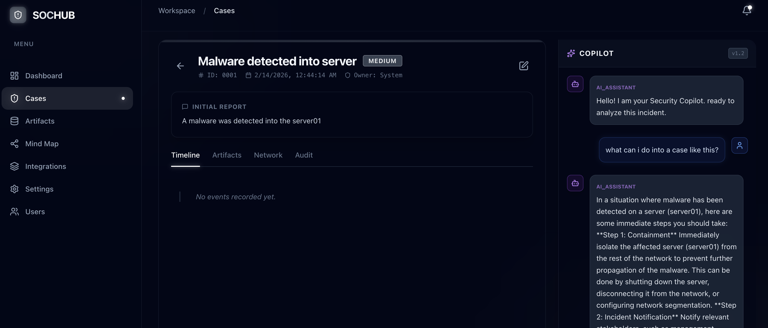Select the Audit tab
The width and height of the screenshot is (768, 328).
click(304, 155)
